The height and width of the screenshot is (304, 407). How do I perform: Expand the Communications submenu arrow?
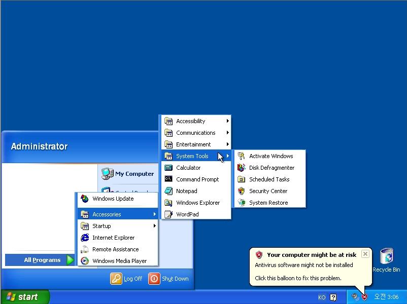228,133
